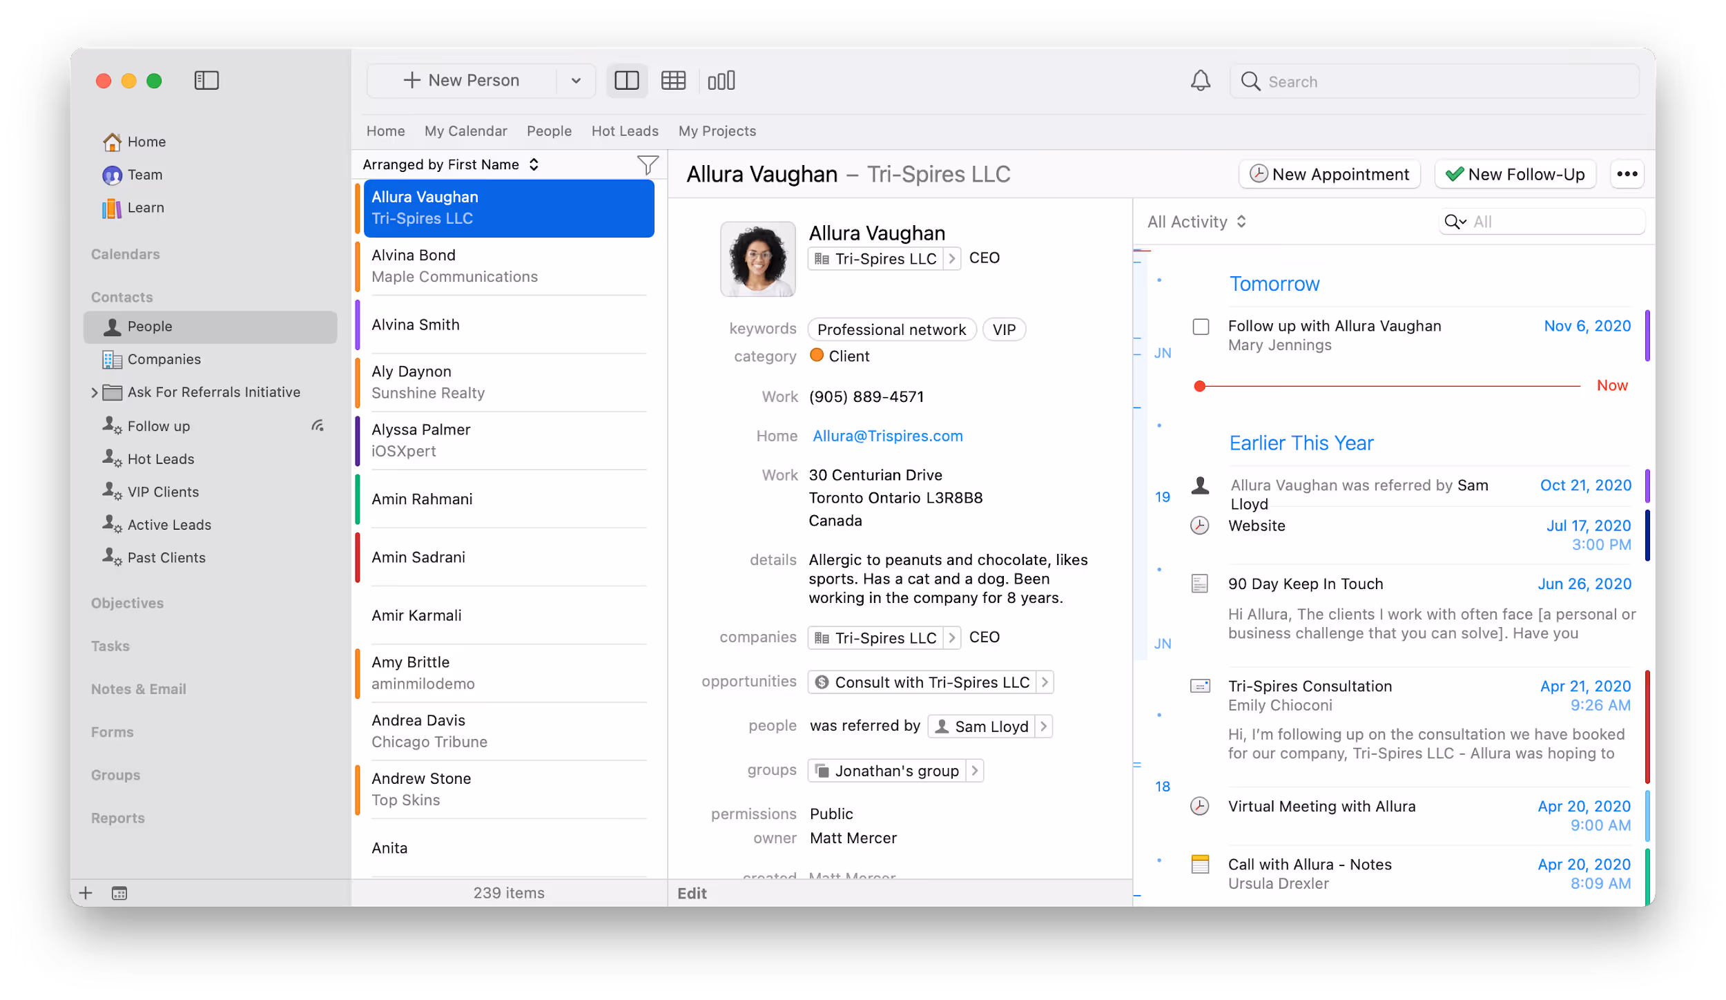Open the calendar icon at sidebar bottom
The image size is (1726, 1000).
click(119, 893)
